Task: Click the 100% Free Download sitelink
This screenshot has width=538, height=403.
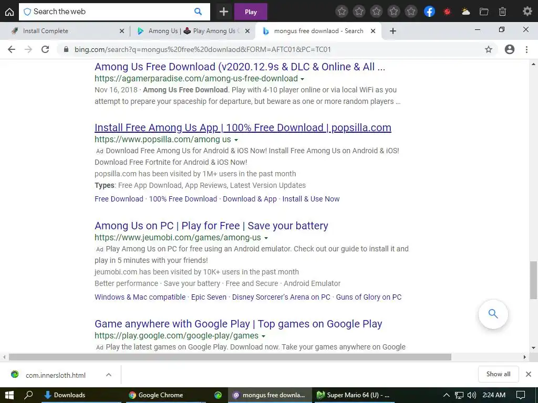Action: pos(183,199)
